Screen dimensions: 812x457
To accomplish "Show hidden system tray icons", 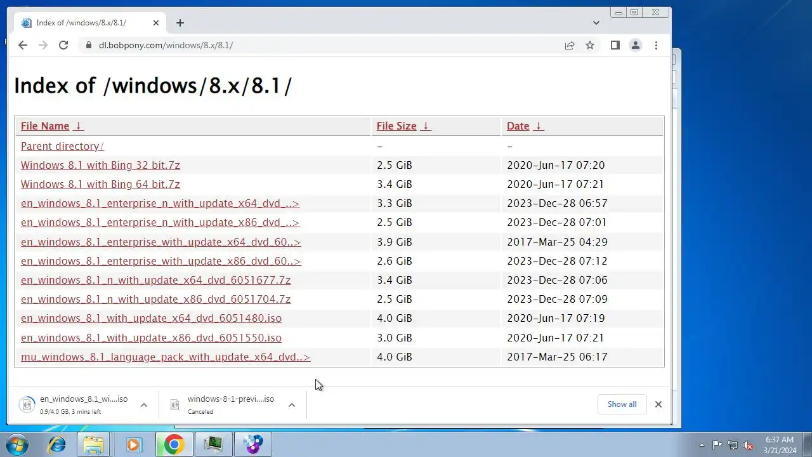I will pos(702,445).
